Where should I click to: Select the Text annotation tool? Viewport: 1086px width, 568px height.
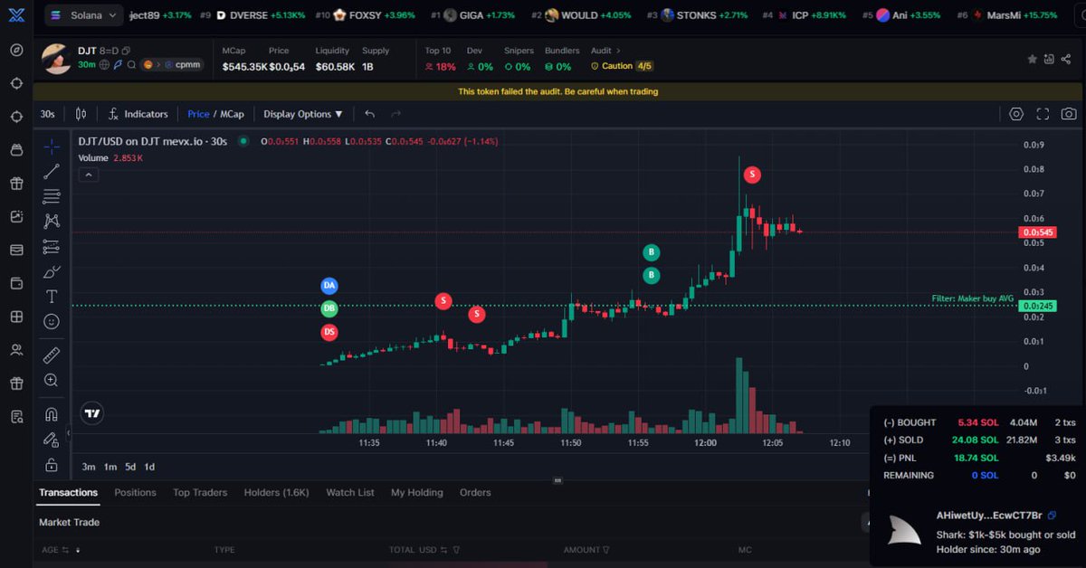52,297
